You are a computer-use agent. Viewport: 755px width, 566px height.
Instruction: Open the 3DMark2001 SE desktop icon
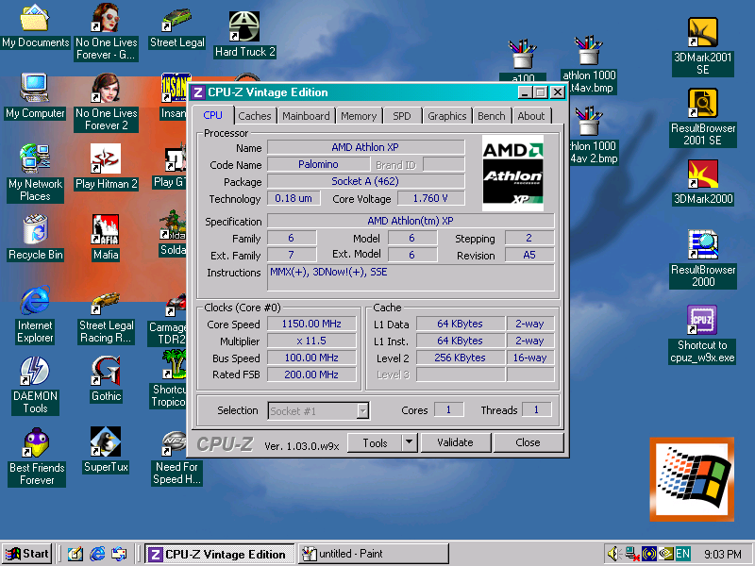point(703,34)
